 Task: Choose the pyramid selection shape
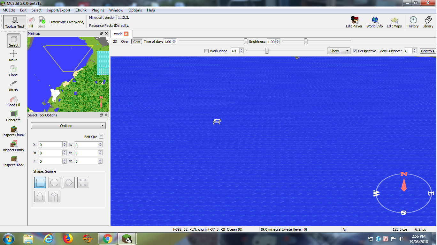[x=55, y=197]
